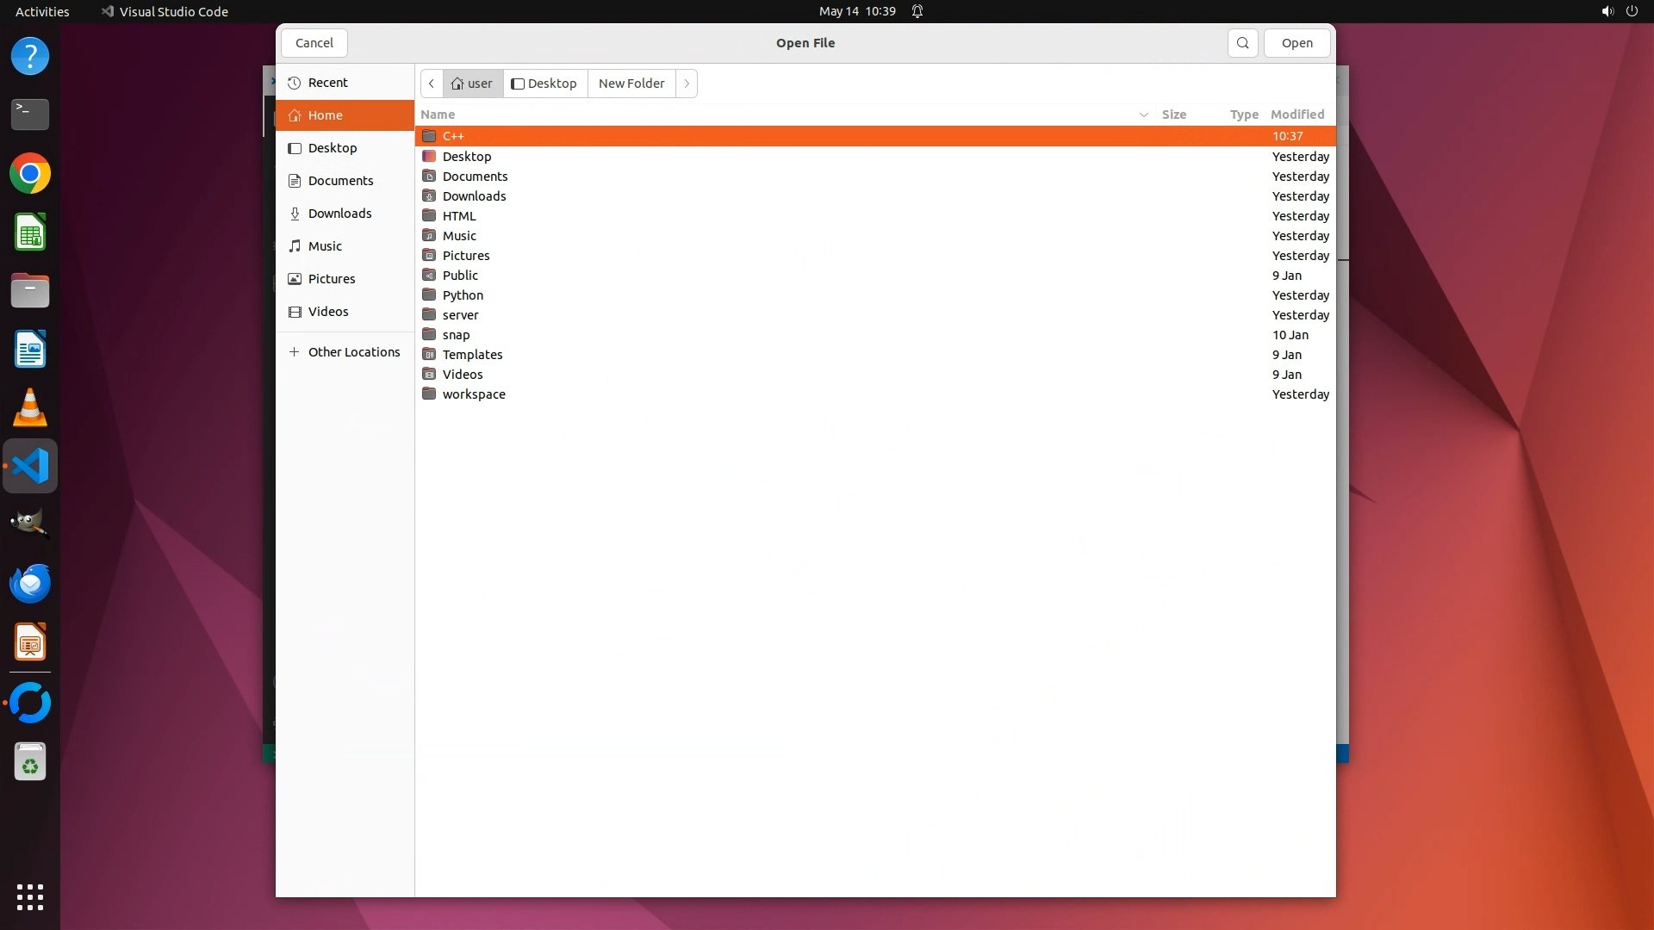Select the workspace folder
The width and height of the screenshot is (1654, 930).
pyautogui.click(x=474, y=394)
